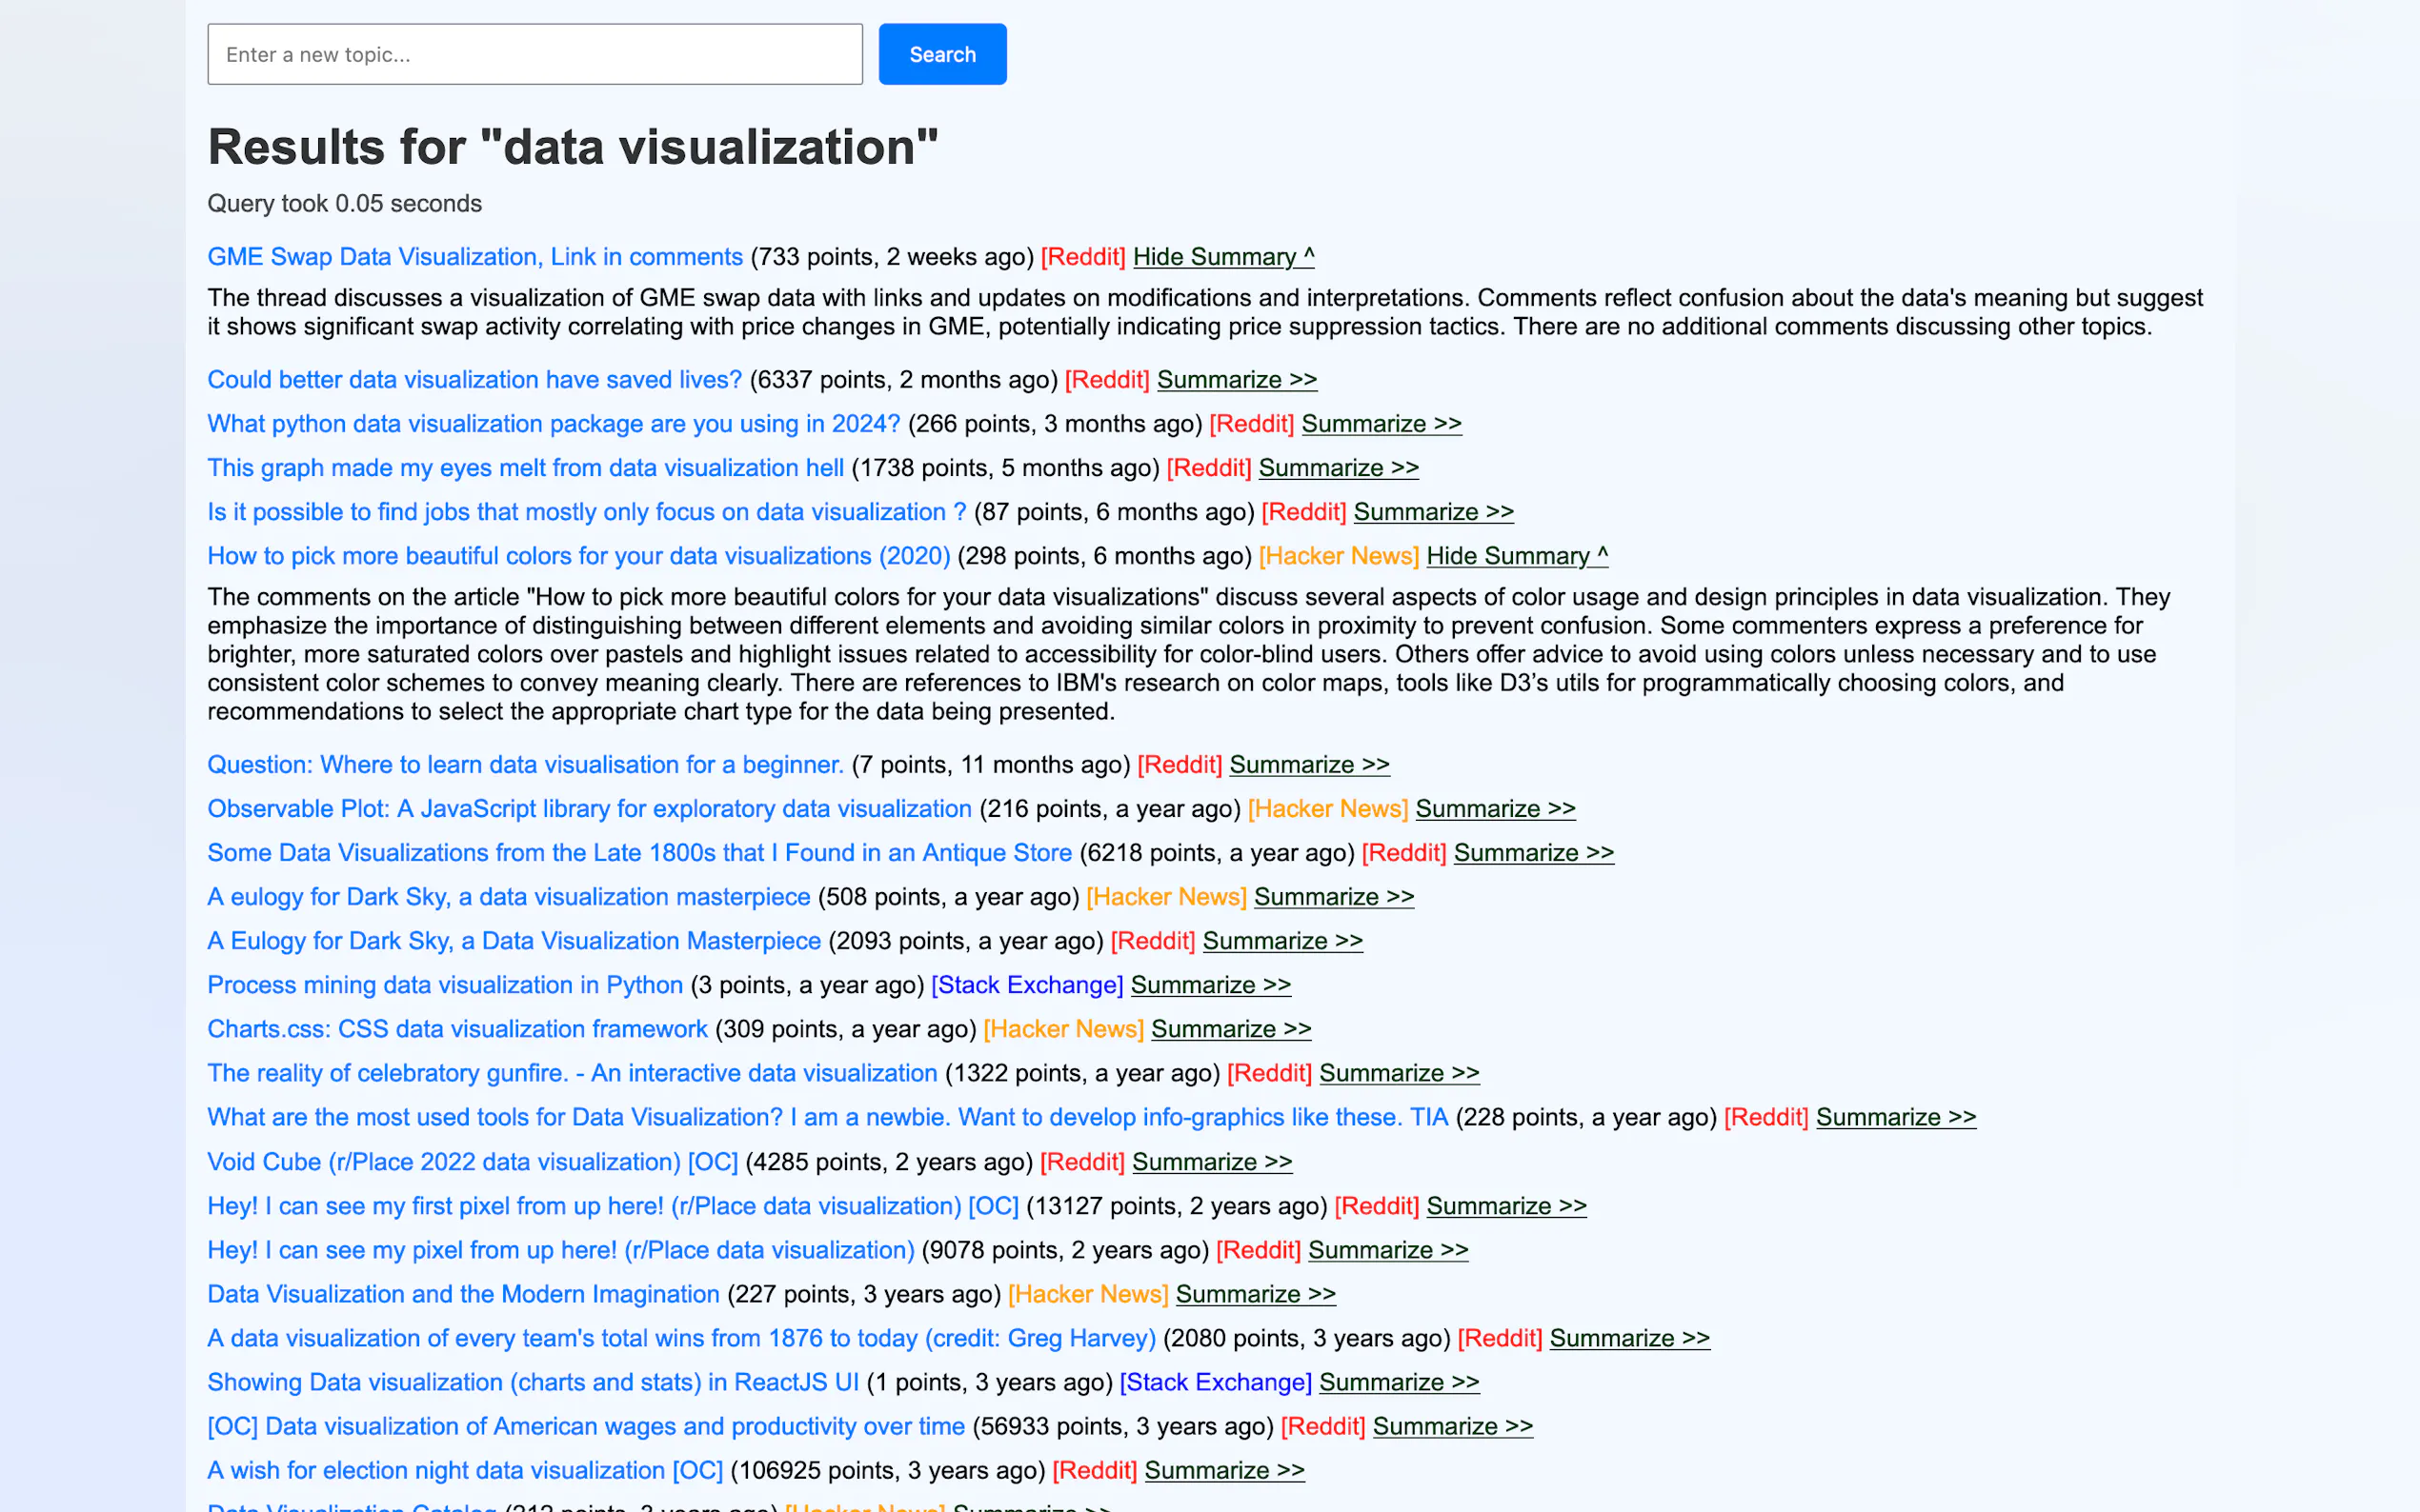Open 'This graph made my eyes melt' post
This screenshot has height=1512, width=2420.
click(525, 468)
